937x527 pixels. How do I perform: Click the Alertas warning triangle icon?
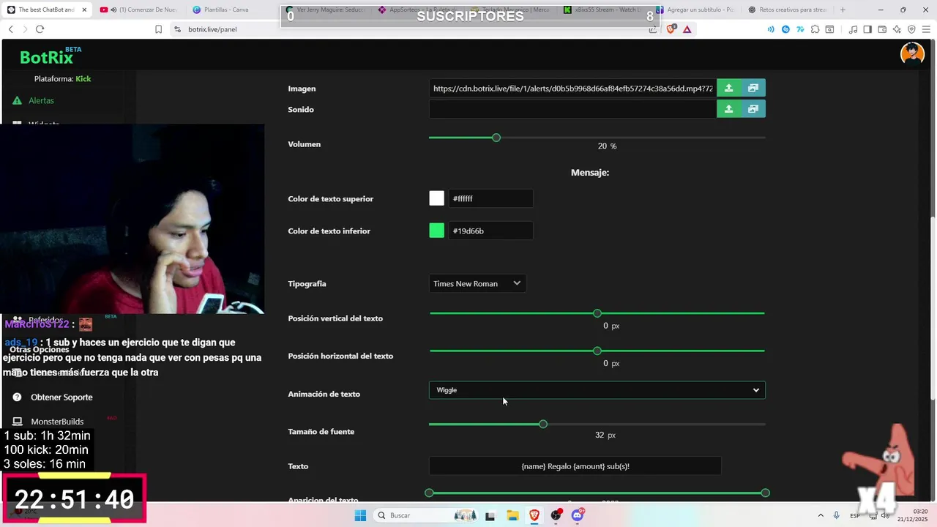point(17,100)
